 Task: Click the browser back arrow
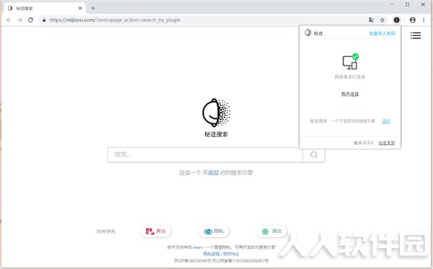tap(9, 20)
